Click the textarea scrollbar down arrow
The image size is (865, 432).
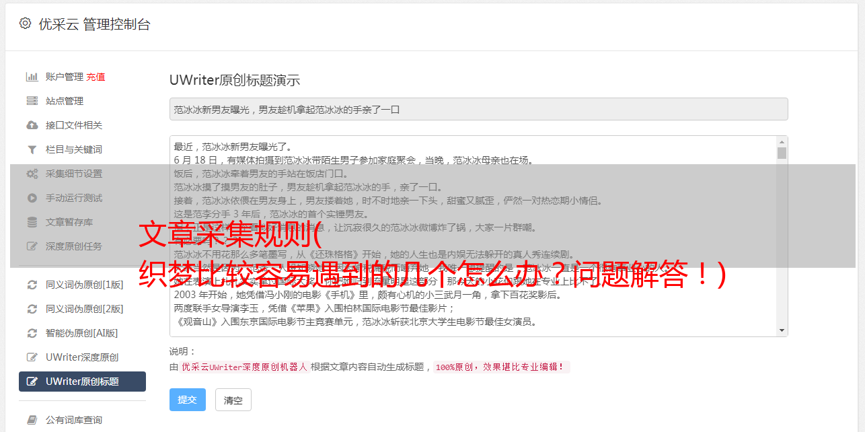[x=782, y=330]
